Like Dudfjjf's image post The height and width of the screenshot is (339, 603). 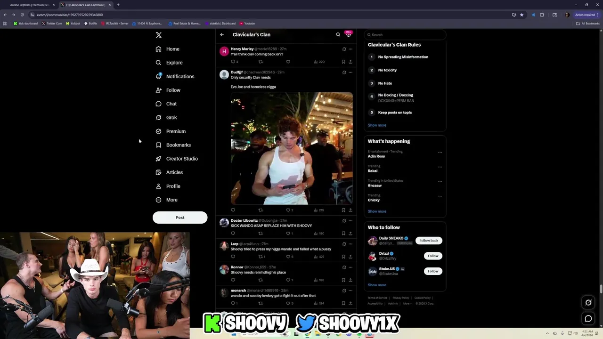(x=288, y=210)
